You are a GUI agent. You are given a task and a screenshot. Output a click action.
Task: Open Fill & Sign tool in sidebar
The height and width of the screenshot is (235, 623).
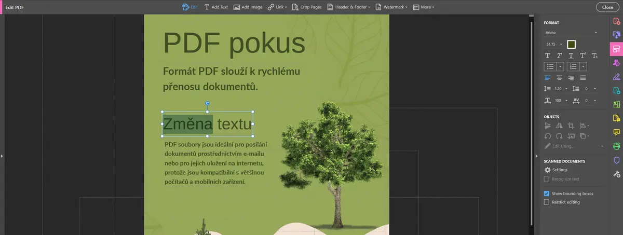[x=616, y=77]
